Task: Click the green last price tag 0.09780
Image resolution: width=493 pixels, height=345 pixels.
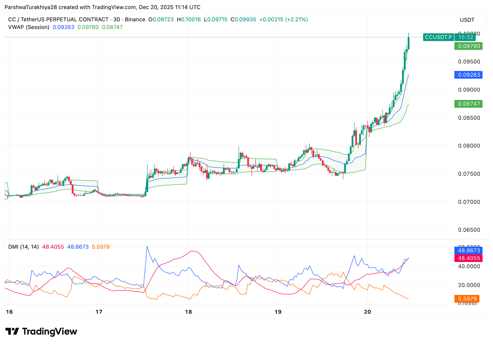Action: pyautogui.click(x=468, y=46)
